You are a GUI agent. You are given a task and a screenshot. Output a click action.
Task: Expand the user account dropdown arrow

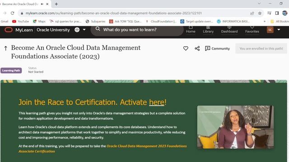279,30
